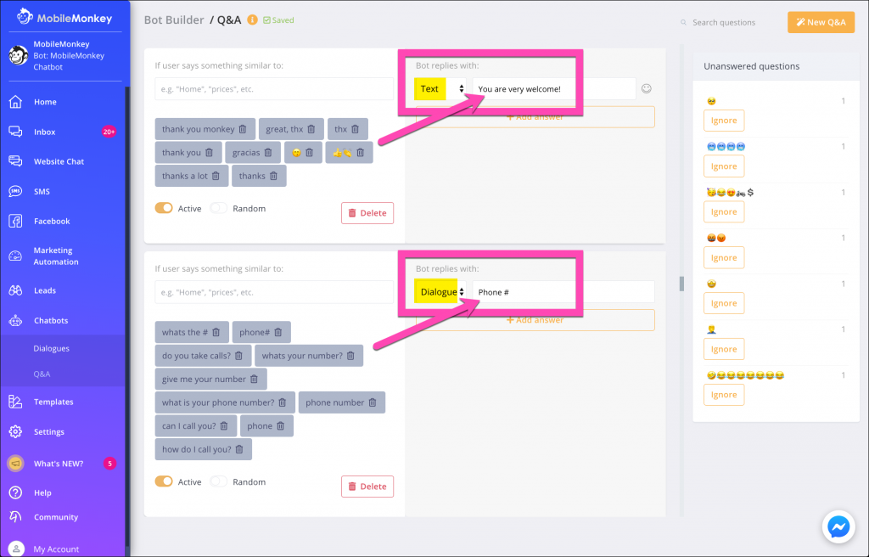The height and width of the screenshot is (557, 869).
Task: Remove the 'thx' phrase via trash icon
Action: 356,129
